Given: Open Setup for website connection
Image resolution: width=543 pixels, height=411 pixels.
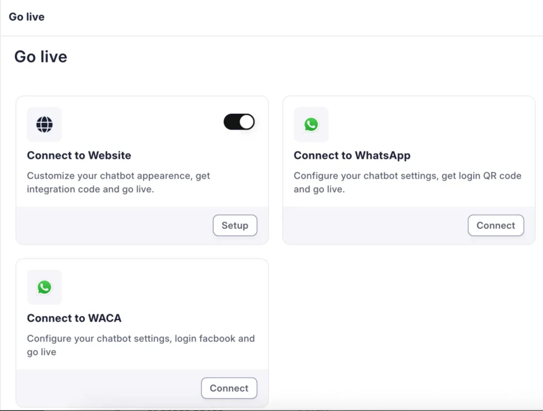Looking at the screenshot, I should coord(235,225).
